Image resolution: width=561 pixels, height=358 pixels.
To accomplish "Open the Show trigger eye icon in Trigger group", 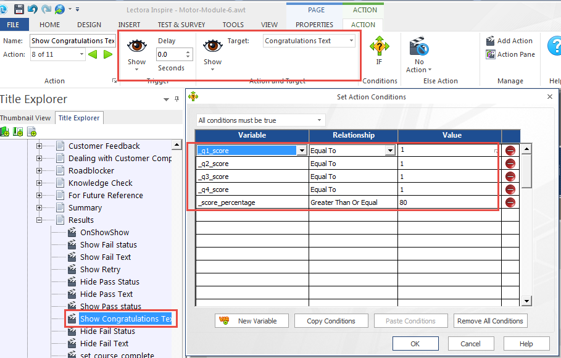I will point(136,46).
